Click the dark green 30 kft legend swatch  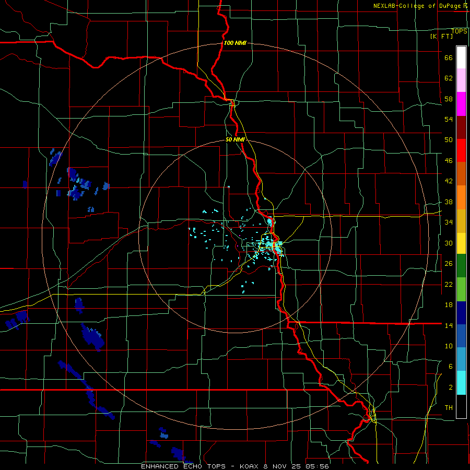pyautogui.click(x=461, y=266)
